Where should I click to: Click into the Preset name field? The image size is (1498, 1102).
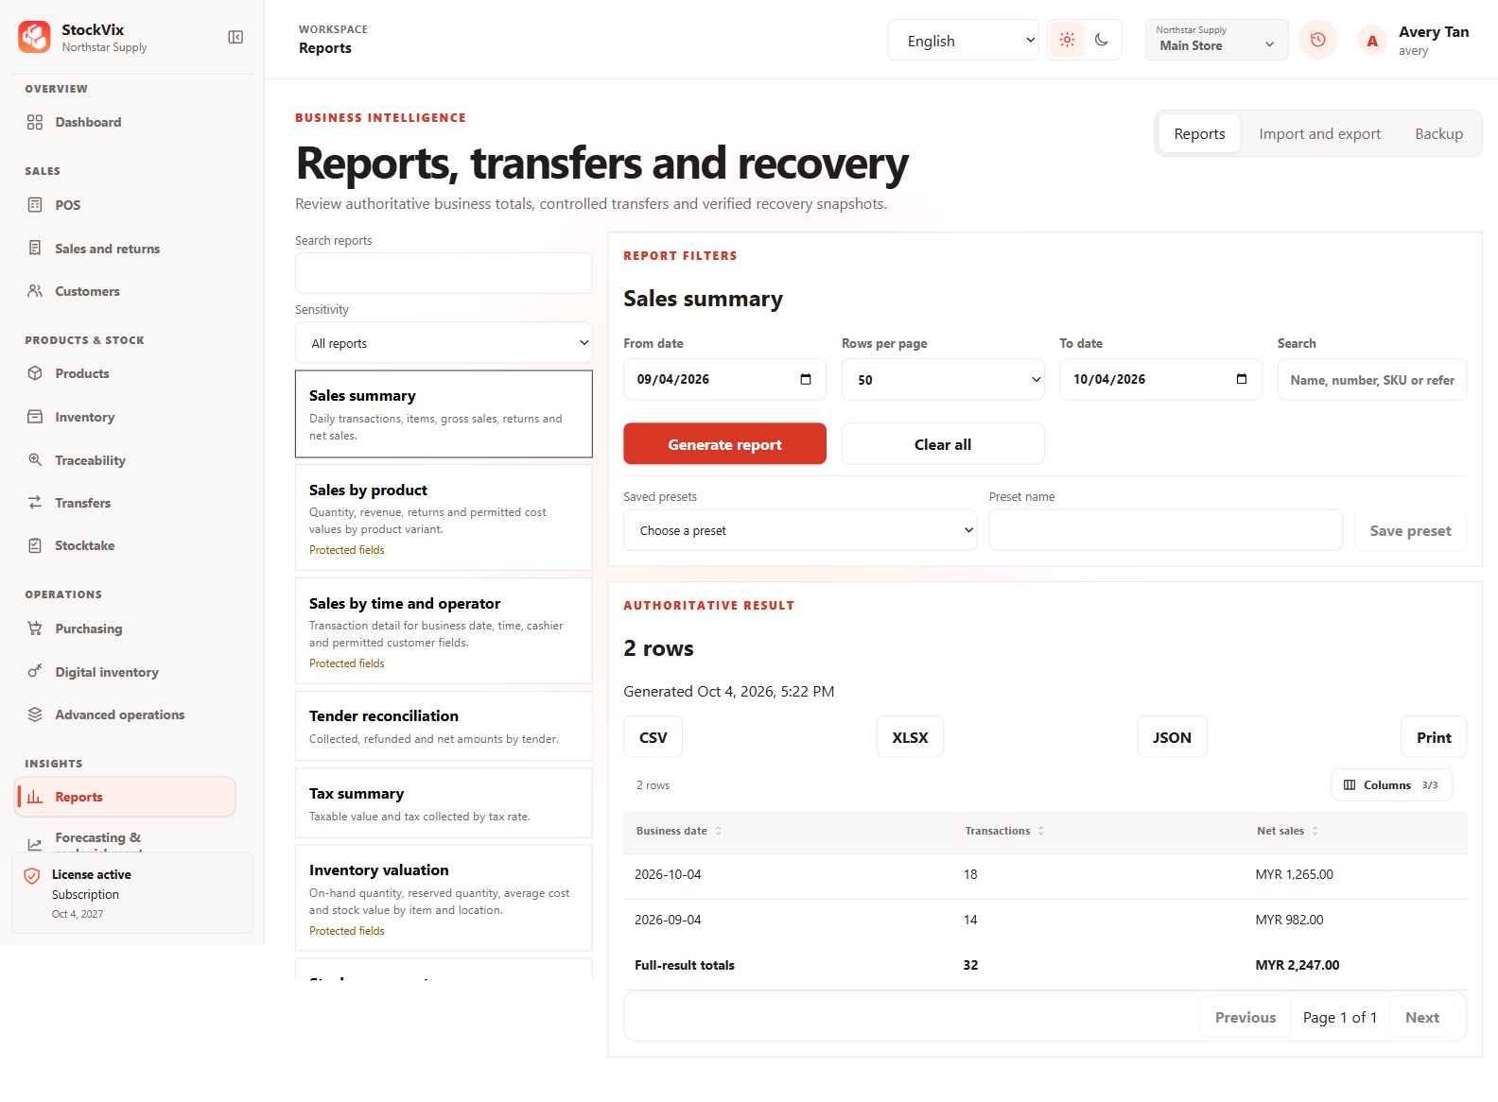[1165, 530]
